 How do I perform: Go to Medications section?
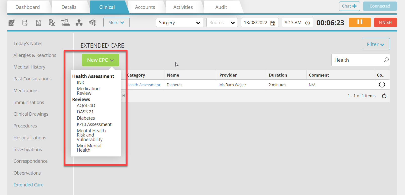click(26, 91)
